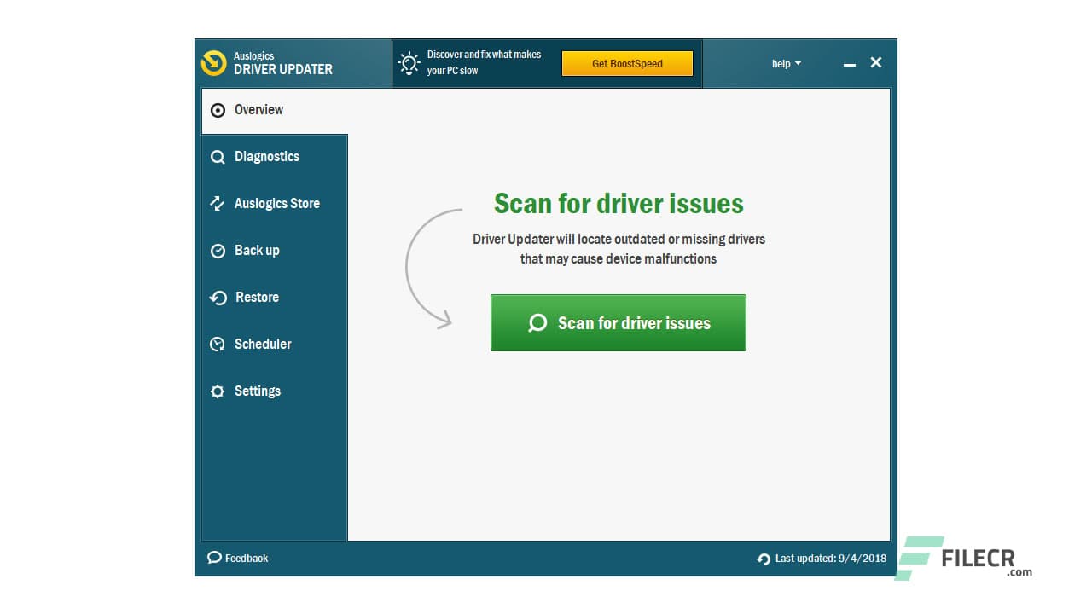Switch to the Overview tab
This screenshot has width=1092, height=614.
coord(258,110)
